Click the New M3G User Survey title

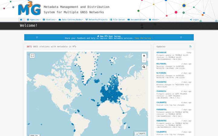(x=109, y=36)
